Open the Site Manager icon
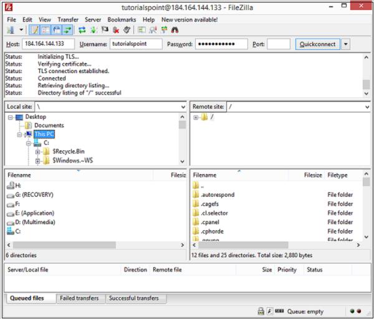 pos(11,30)
